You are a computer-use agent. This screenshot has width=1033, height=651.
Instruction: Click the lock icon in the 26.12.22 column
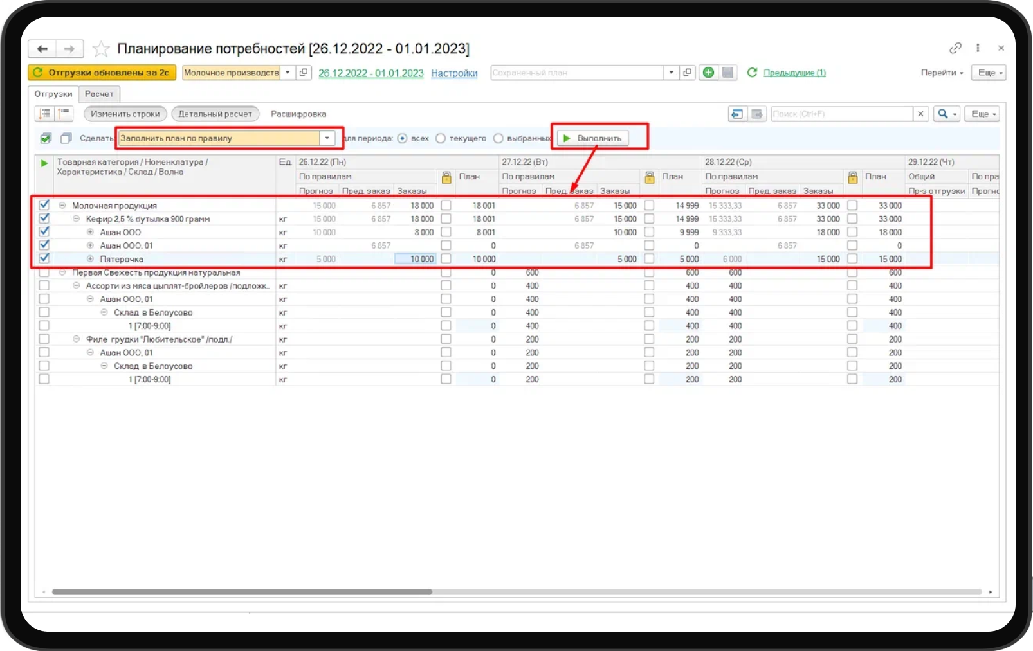(446, 177)
